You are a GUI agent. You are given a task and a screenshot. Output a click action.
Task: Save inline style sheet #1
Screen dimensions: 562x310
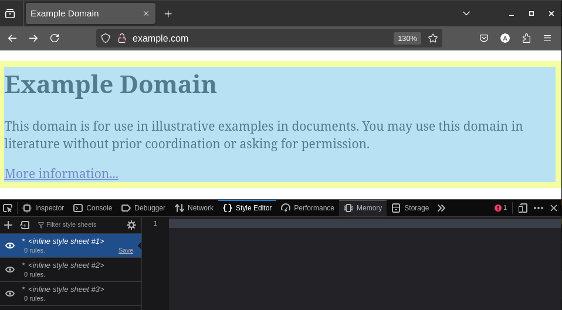[126, 251]
